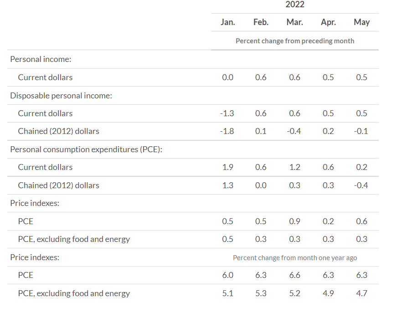Click 'Percent change from preceding month' subheading
Viewport: 418px width, 313px height.
pos(294,41)
